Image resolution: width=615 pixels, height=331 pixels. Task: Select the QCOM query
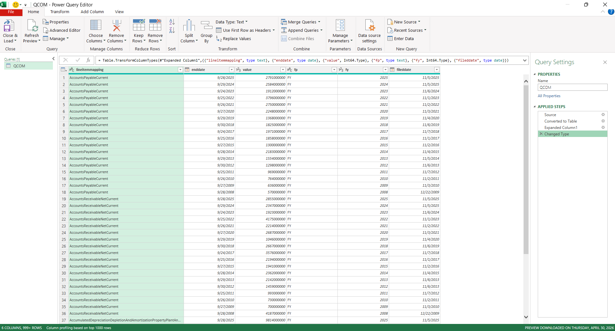29,66
